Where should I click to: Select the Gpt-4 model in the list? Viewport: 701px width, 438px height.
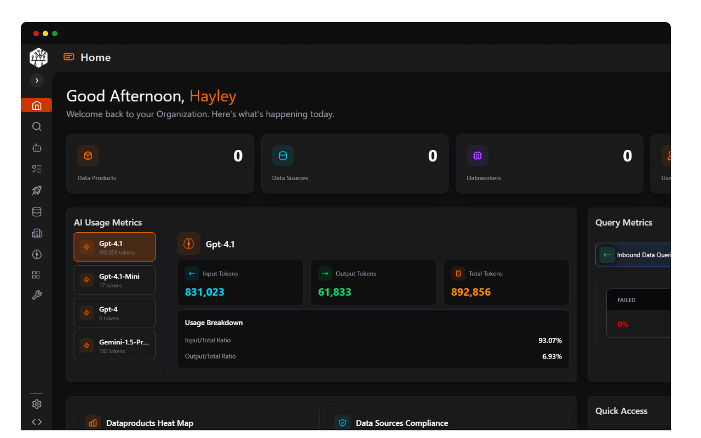click(114, 313)
